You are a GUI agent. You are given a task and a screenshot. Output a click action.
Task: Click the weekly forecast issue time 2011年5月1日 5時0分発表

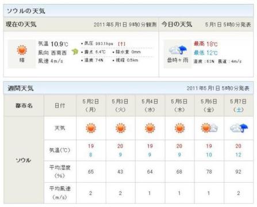tap(218, 89)
